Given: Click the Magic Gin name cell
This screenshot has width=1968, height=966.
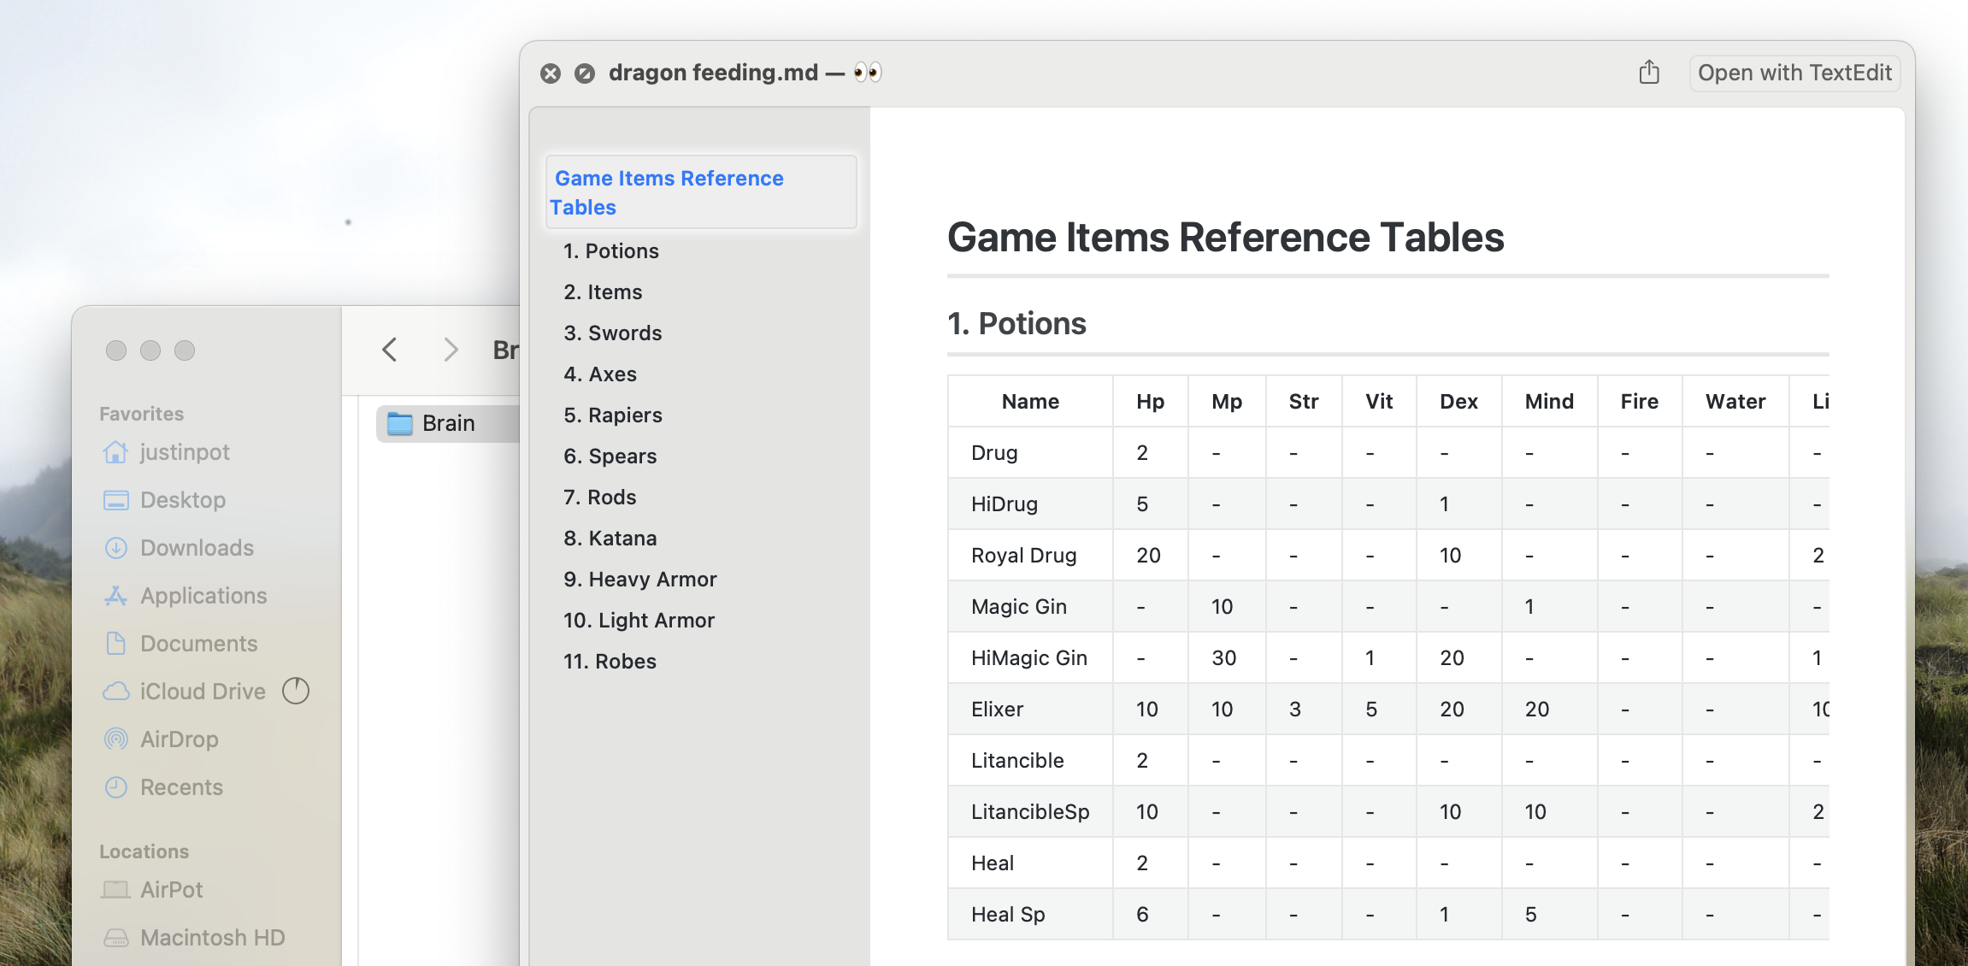Looking at the screenshot, I should tap(1030, 606).
